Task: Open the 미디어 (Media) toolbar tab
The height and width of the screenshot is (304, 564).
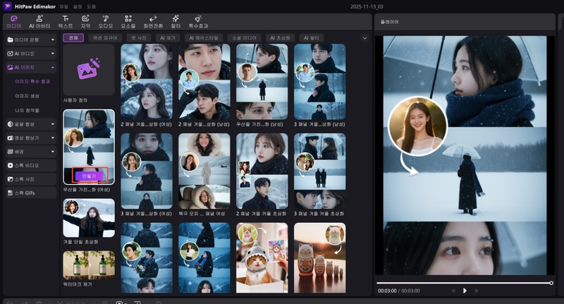Action: tap(13, 20)
